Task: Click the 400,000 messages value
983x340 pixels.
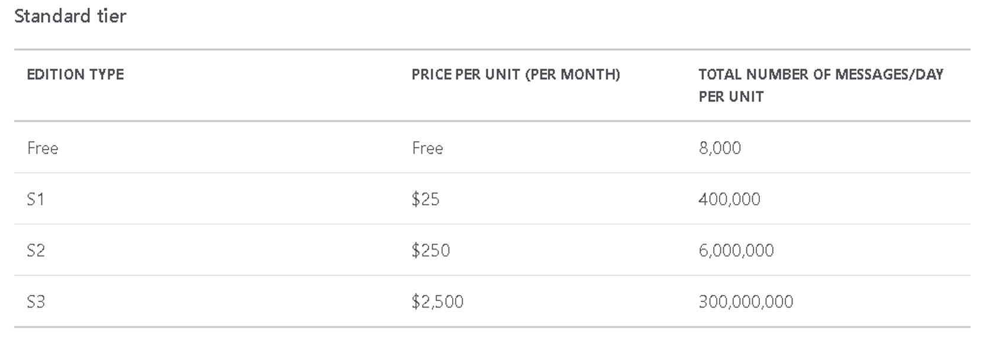Action: tap(729, 199)
